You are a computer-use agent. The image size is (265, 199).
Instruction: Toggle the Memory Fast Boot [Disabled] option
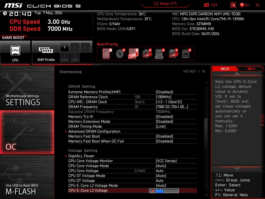164,136
